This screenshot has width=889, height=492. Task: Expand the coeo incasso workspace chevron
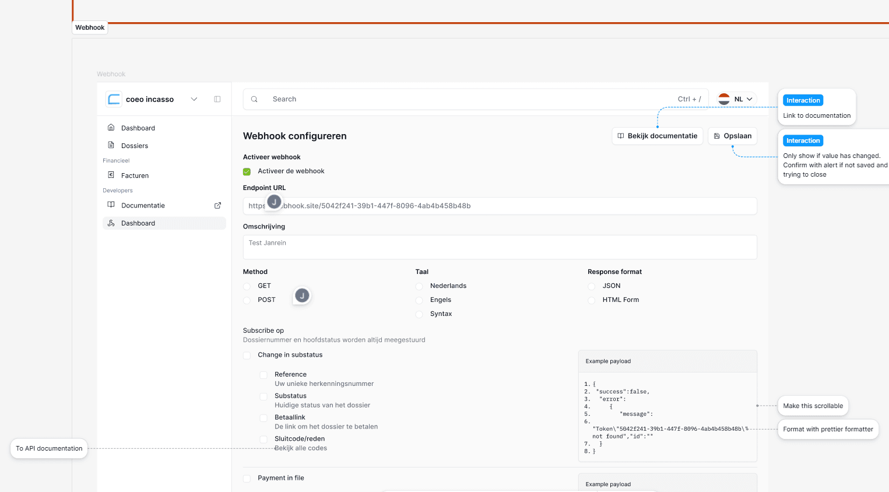[194, 99]
